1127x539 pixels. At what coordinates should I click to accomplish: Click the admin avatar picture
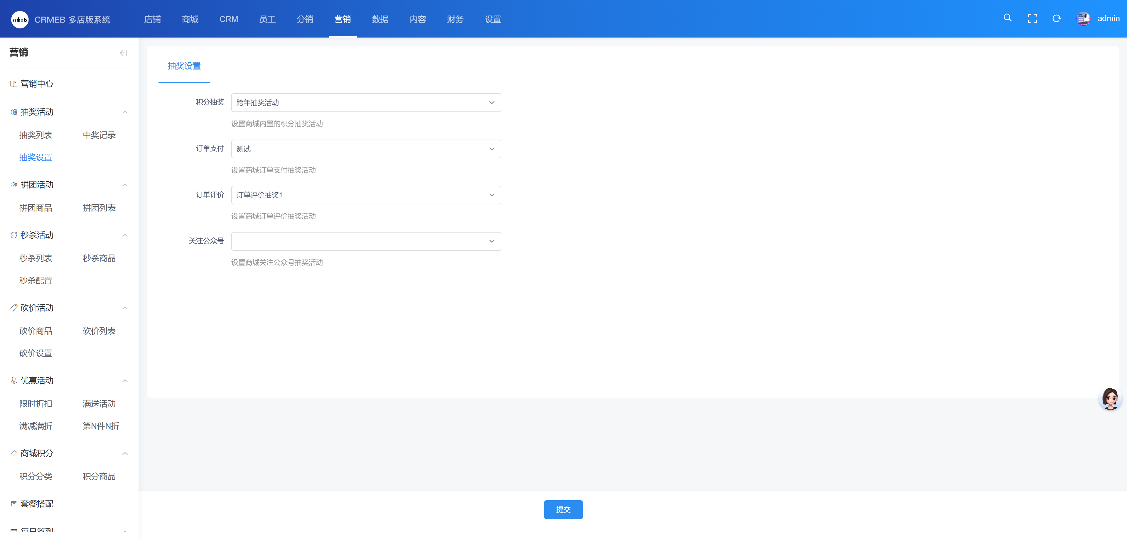click(x=1083, y=18)
